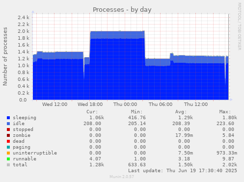This screenshot has width=244, height=182.
Task: Click the 'Max:' column header
Action: coord(225,112)
